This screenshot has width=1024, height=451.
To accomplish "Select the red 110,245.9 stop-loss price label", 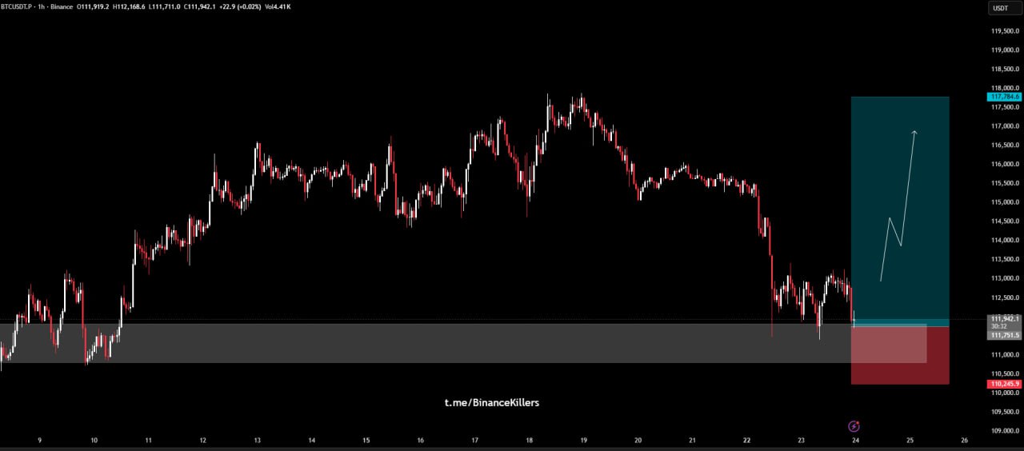I will tap(1005, 384).
